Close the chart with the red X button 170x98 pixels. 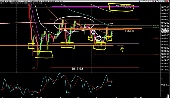(167, 1)
